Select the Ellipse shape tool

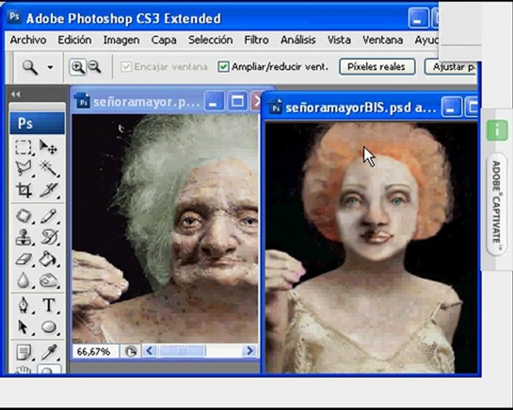point(49,327)
